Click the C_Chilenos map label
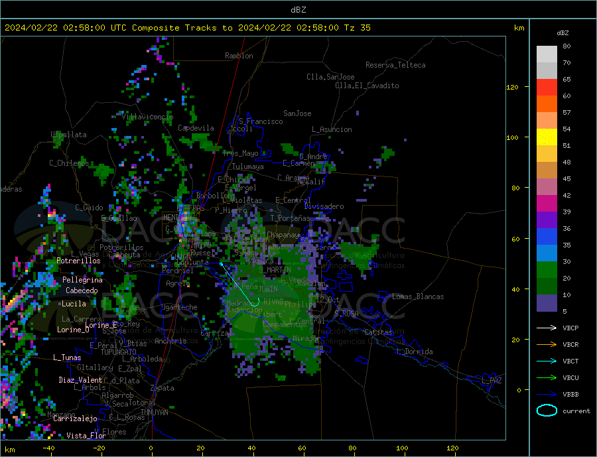Screen dimensions: 597x457 pos(69,163)
